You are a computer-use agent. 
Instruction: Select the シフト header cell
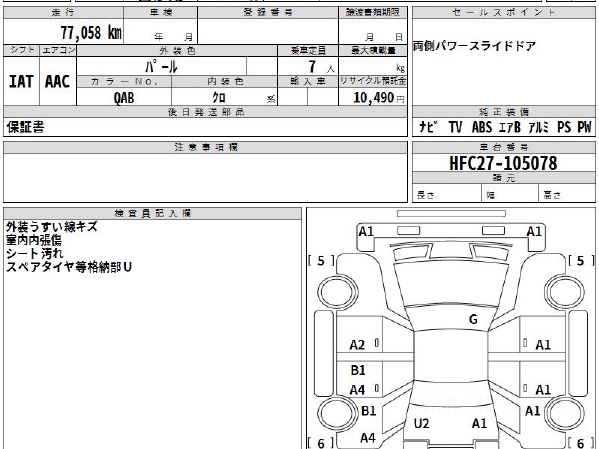pos(22,50)
